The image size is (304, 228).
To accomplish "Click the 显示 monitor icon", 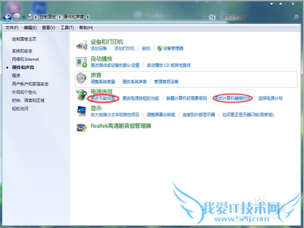I will (x=81, y=111).
